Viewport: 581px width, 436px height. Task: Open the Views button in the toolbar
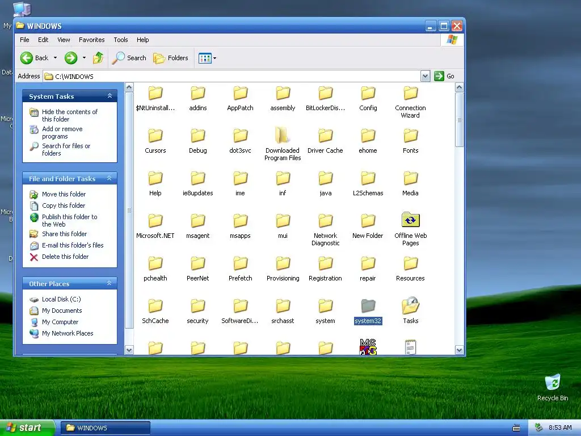(205, 58)
